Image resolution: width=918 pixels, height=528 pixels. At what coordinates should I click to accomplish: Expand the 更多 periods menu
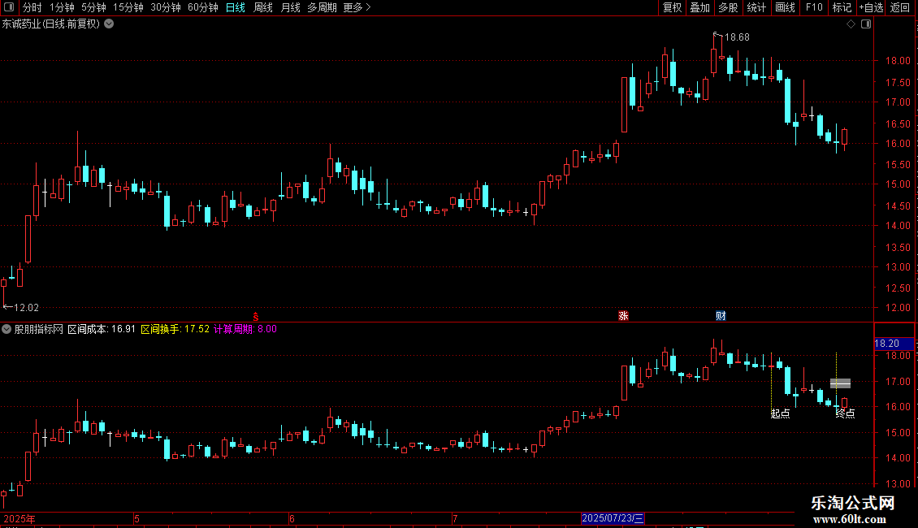pos(357,7)
